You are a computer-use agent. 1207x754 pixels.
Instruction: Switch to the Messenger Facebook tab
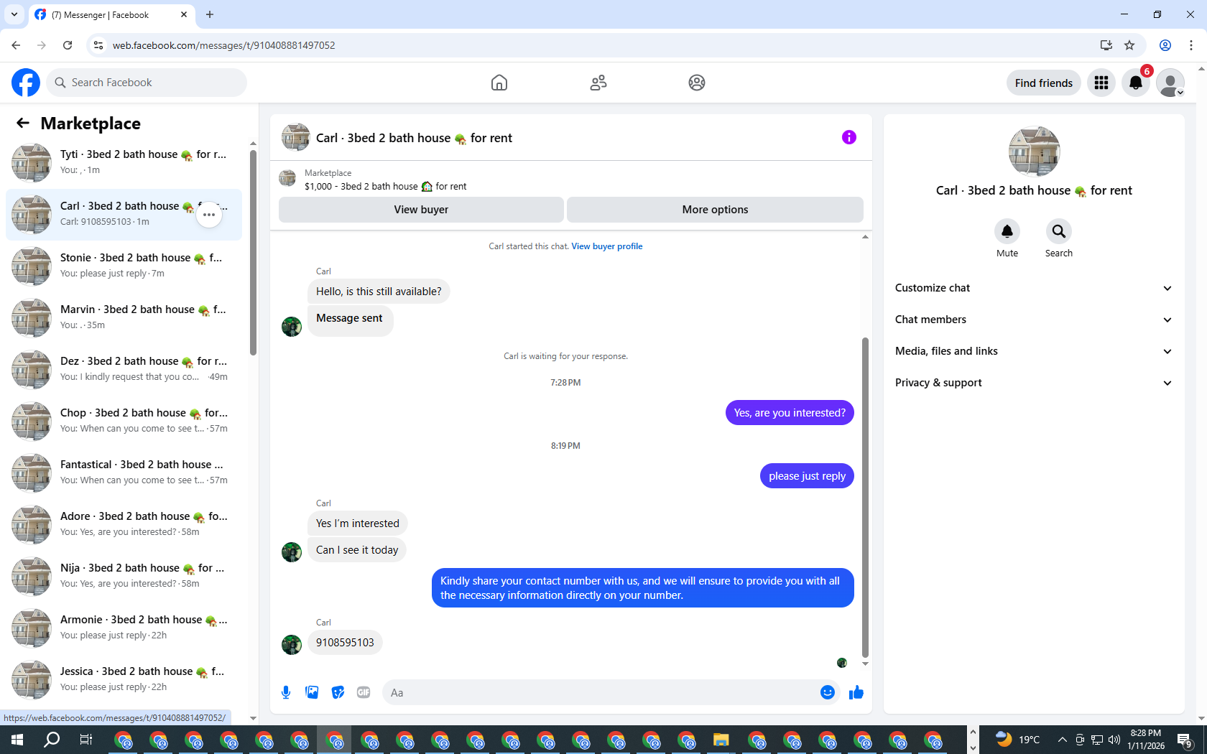click(111, 14)
